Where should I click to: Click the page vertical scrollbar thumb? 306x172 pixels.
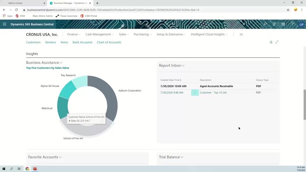click(305, 105)
